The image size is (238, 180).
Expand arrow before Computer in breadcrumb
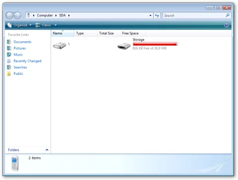click(34, 15)
